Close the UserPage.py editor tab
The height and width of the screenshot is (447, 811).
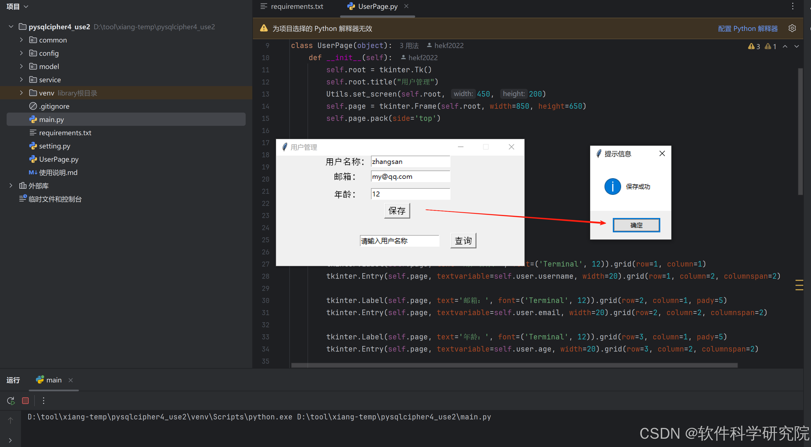(406, 6)
